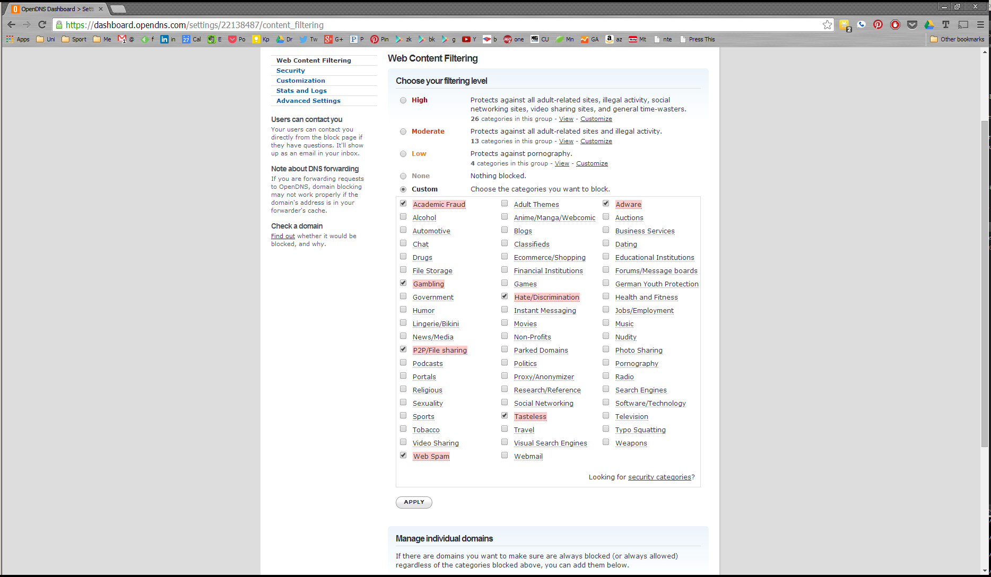
Task: Open the Uni bookmarks folder
Action: [46, 39]
